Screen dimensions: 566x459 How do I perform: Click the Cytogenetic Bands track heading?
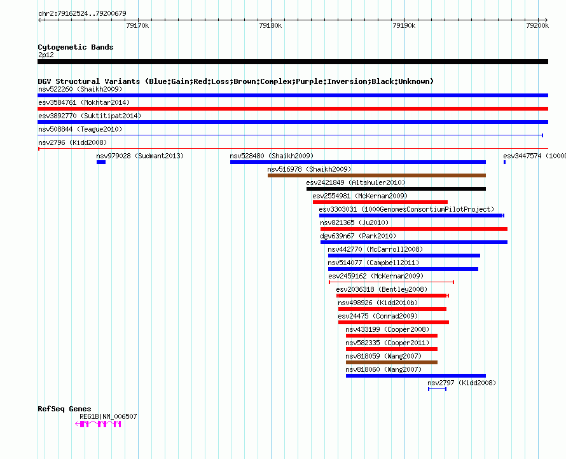pos(76,47)
